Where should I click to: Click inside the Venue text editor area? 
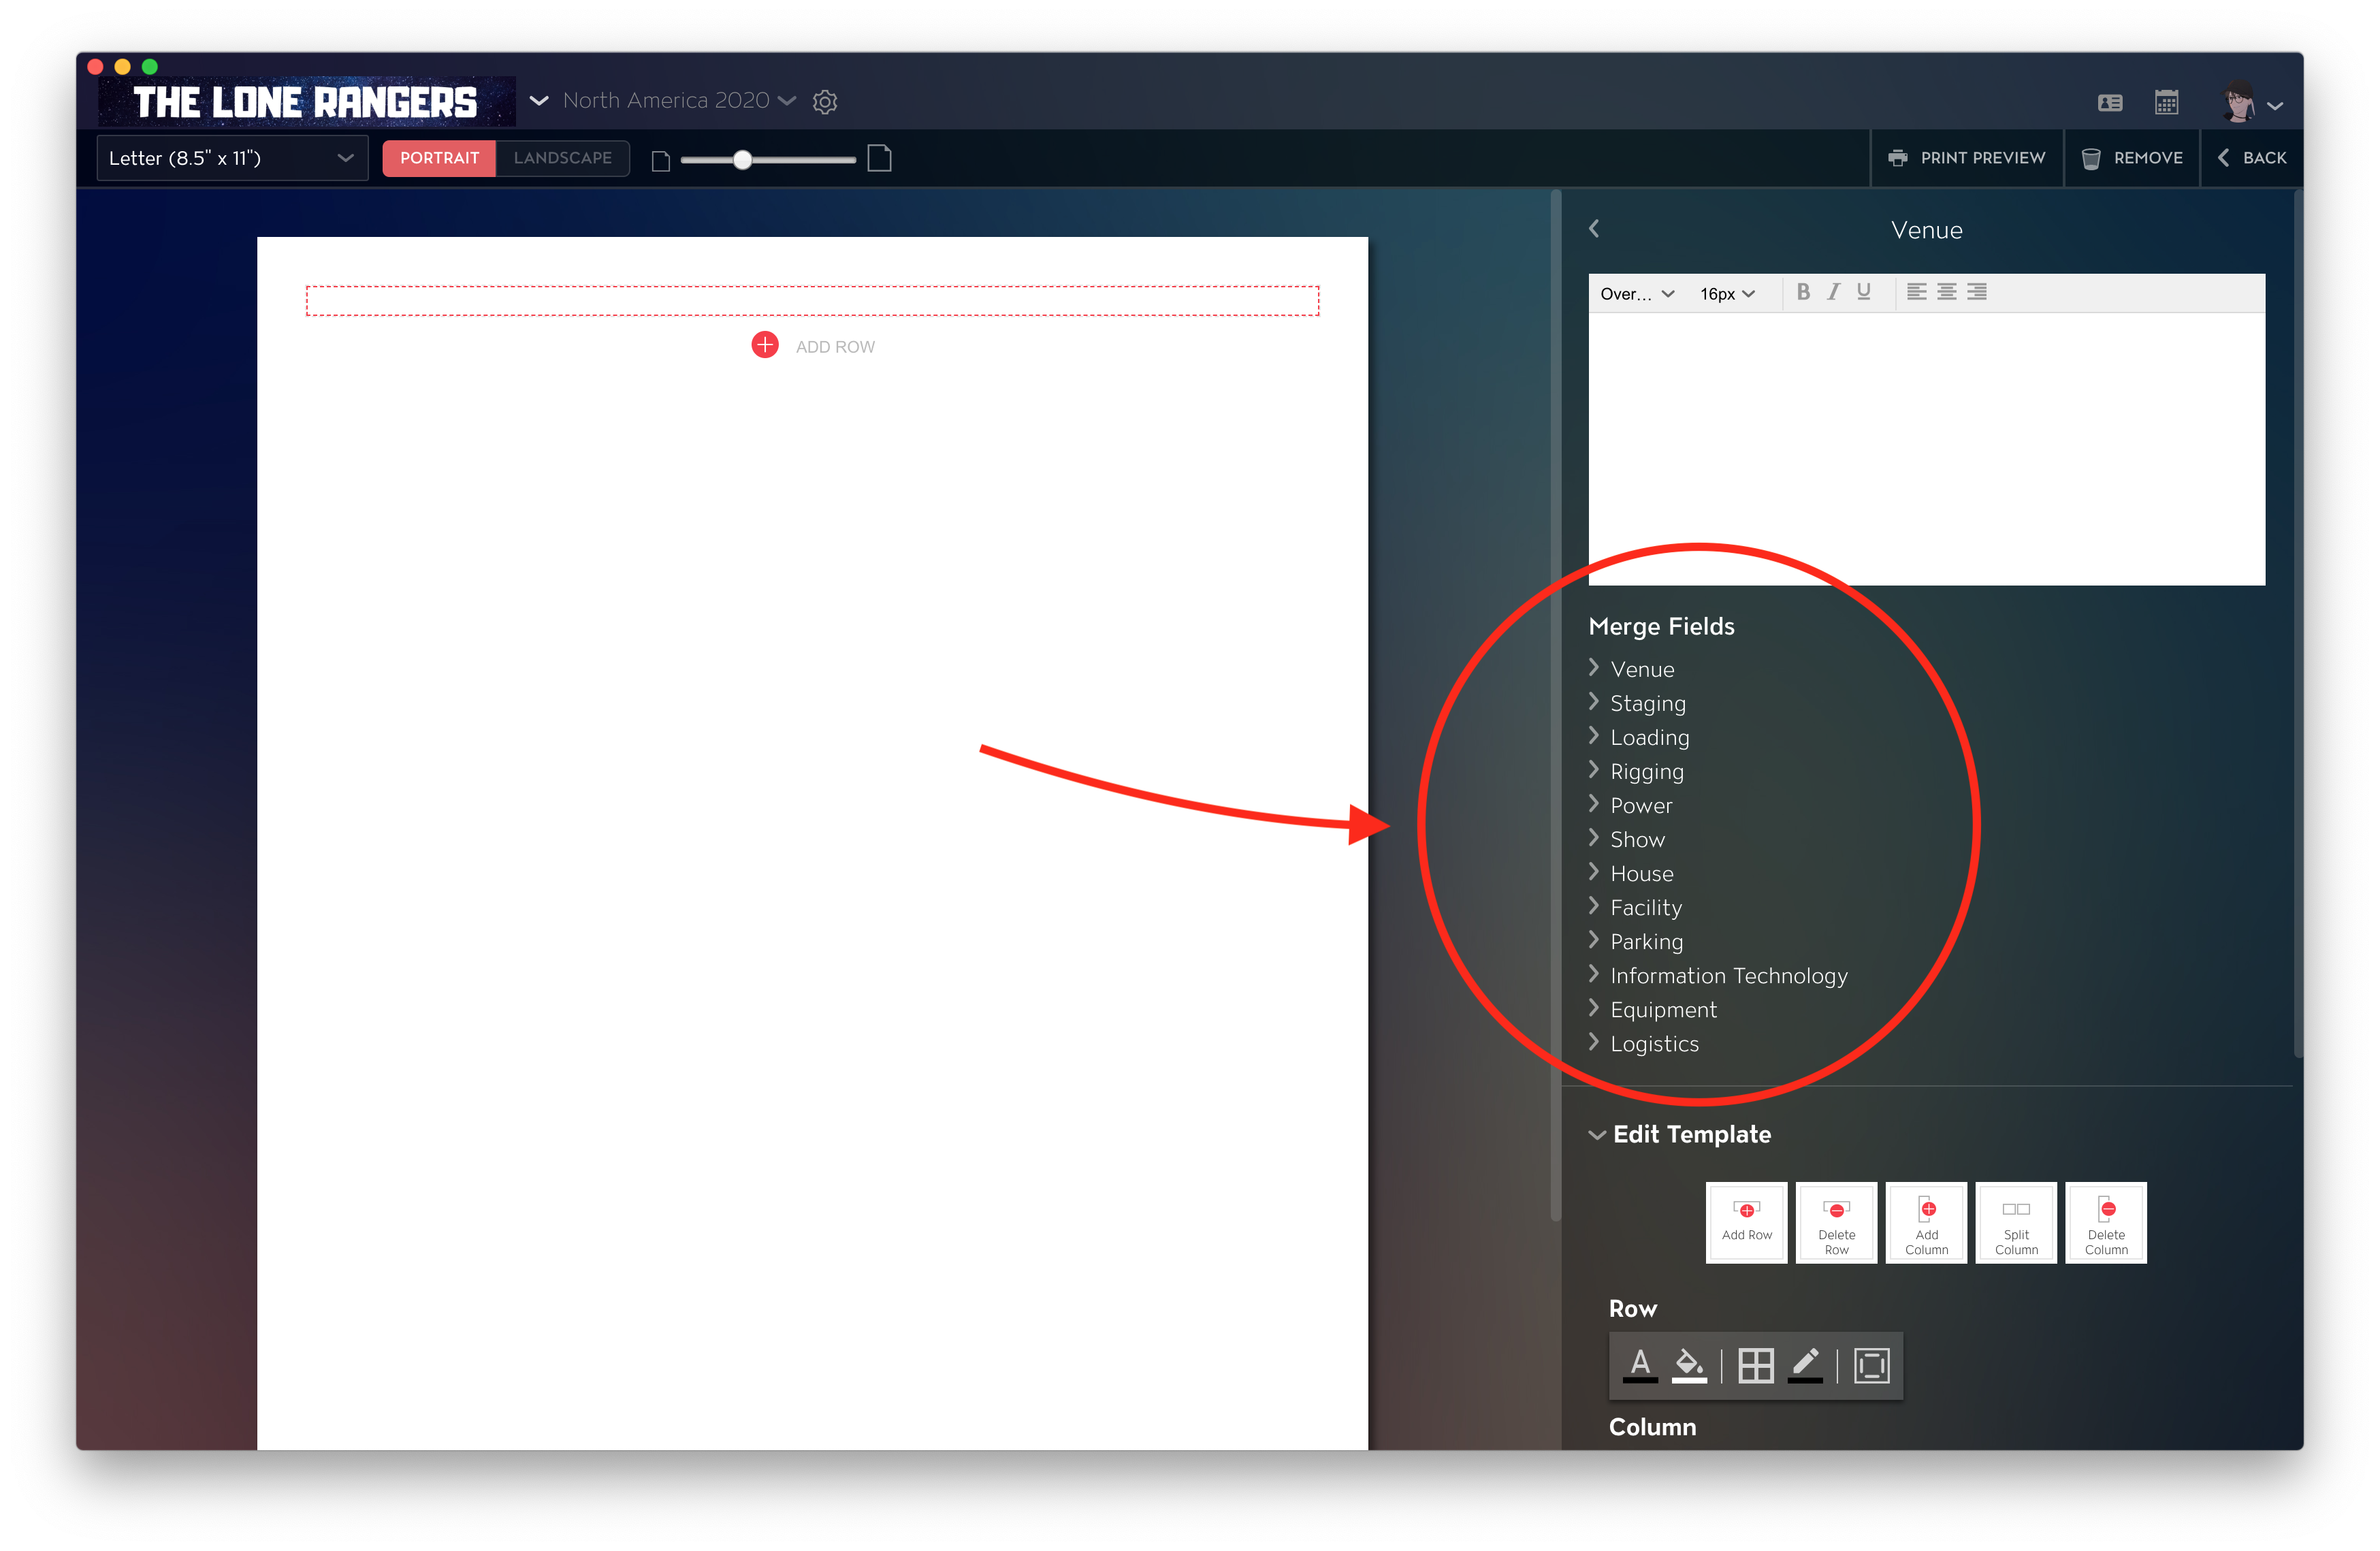pyautogui.click(x=1926, y=448)
